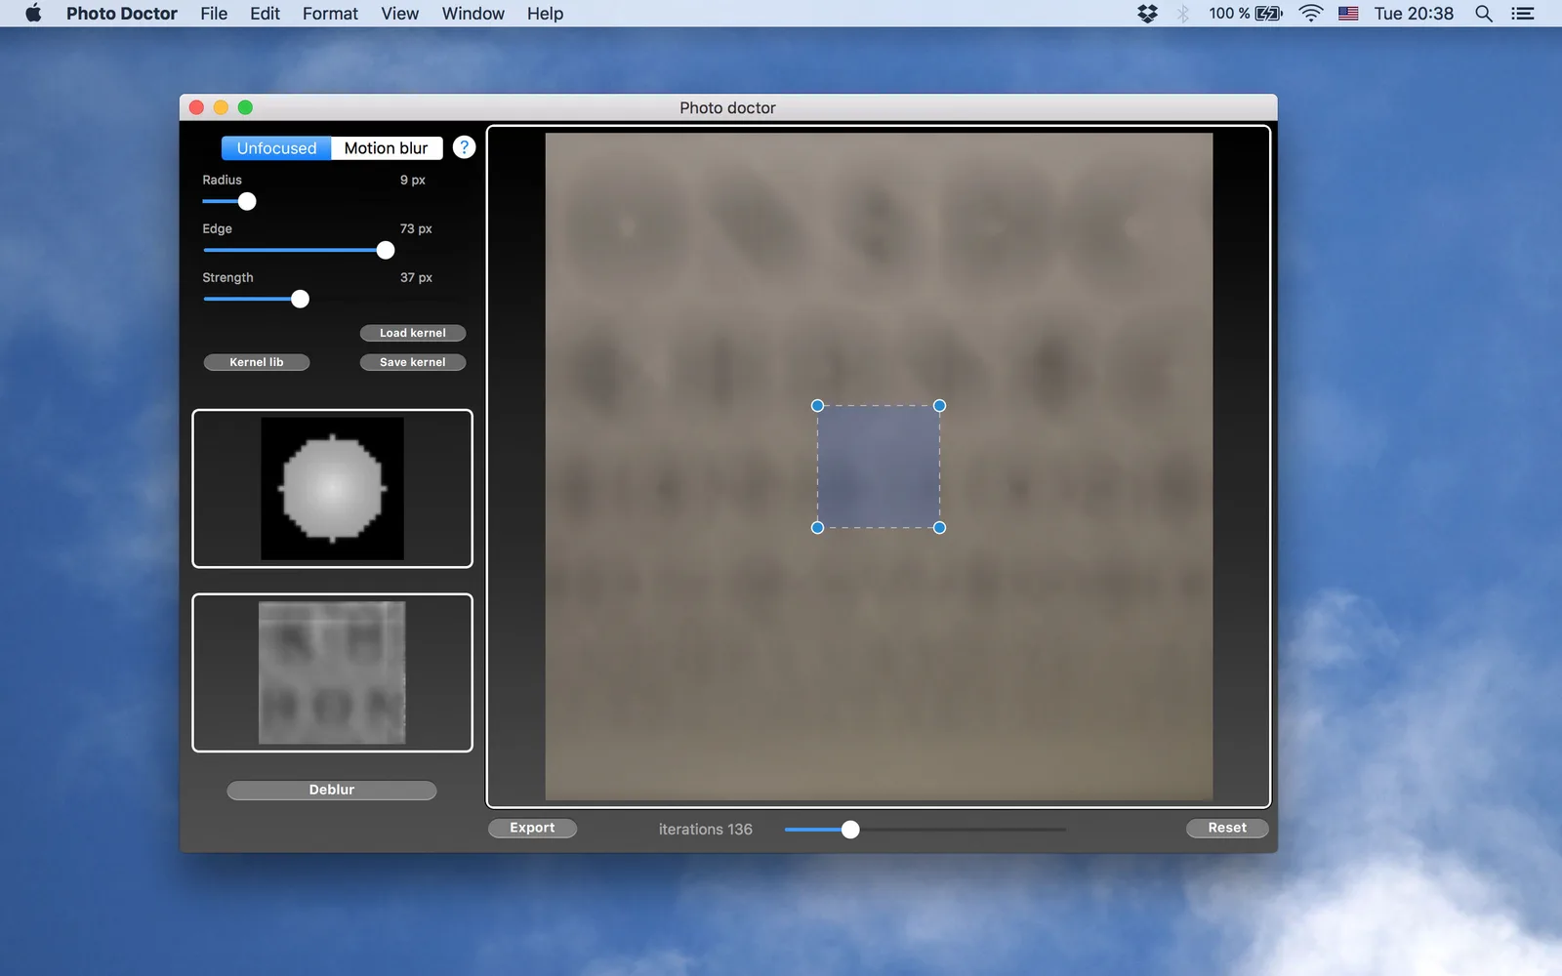Open the Wi-Fi status menu
The height and width of the screenshot is (976, 1562).
[1311, 13]
